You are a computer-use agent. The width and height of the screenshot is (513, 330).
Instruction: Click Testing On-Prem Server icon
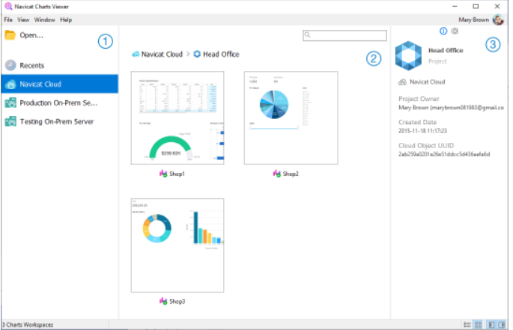[10, 122]
